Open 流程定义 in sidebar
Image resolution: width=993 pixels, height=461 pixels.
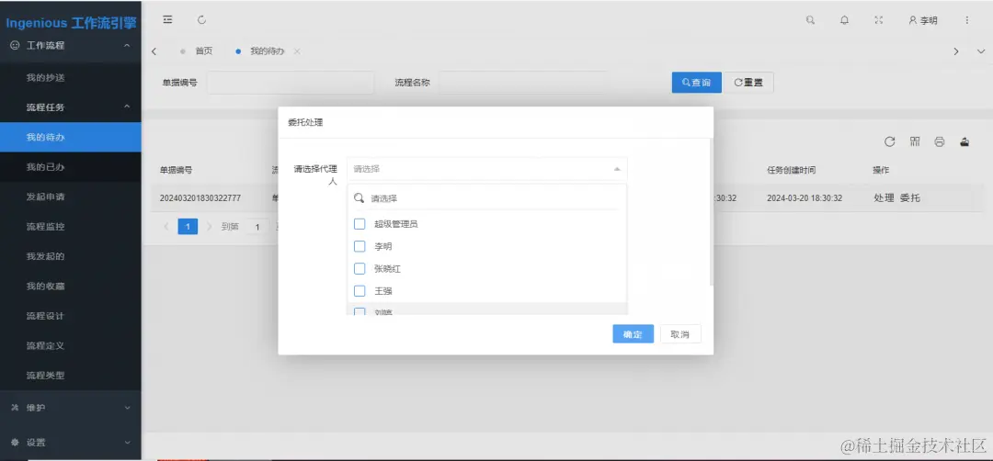pyautogui.click(x=70, y=346)
